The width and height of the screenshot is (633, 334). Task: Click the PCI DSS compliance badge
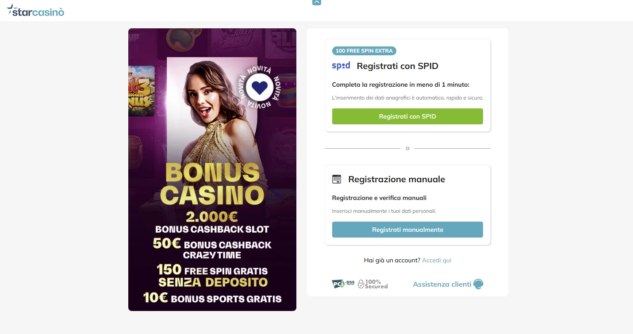coord(343,284)
